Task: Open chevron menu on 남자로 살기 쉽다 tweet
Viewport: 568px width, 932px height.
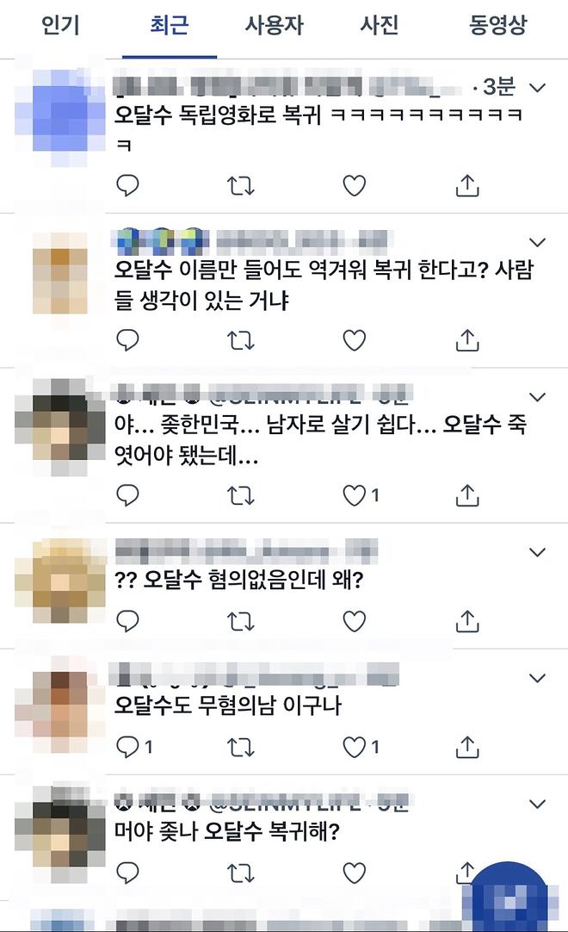Action: tap(537, 397)
